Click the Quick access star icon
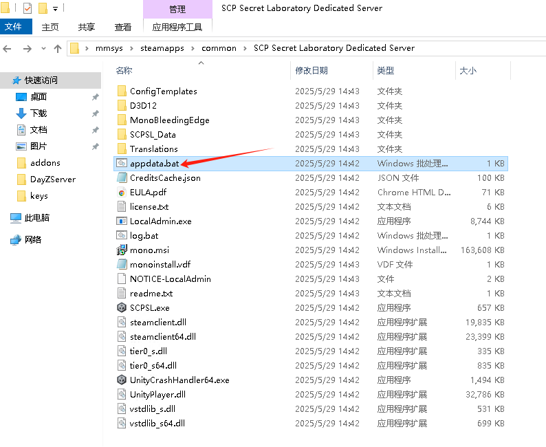Viewport: 546px width, 447px height. 17,80
